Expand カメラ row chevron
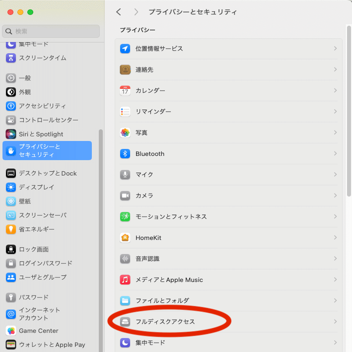Image resolution: width=352 pixels, height=352 pixels. pyautogui.click(x=335, y=196)
